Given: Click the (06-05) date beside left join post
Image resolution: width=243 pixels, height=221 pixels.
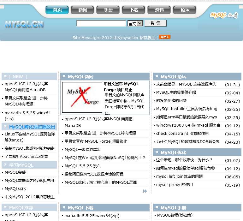Looking at the screenshot, I should (x=232, y=177).
